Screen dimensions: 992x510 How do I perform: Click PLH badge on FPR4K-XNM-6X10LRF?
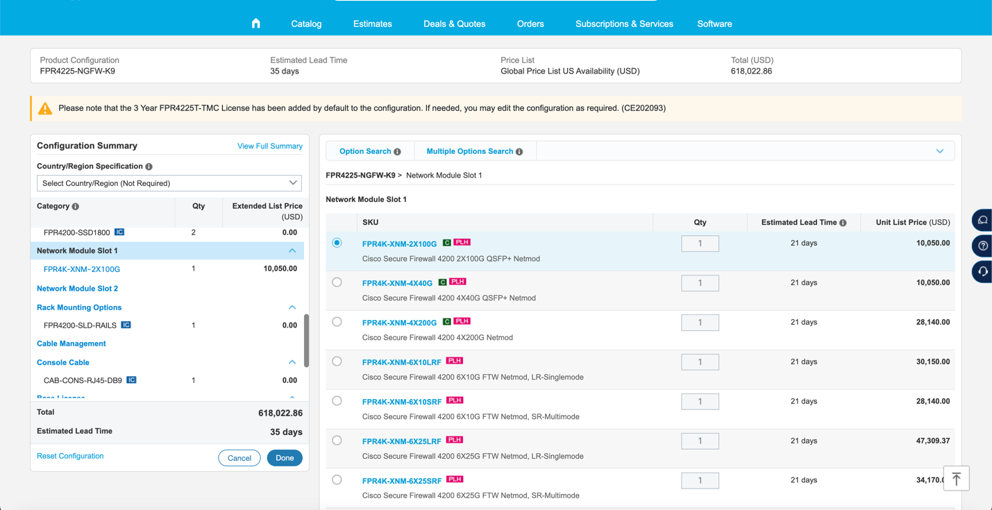(455, 361)
